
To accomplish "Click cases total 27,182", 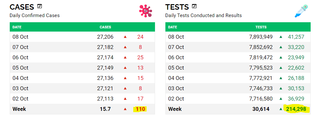I will point(105,47).
